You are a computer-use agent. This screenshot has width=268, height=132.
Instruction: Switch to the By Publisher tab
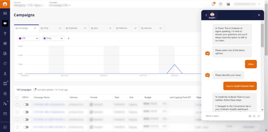pos(77,28)
